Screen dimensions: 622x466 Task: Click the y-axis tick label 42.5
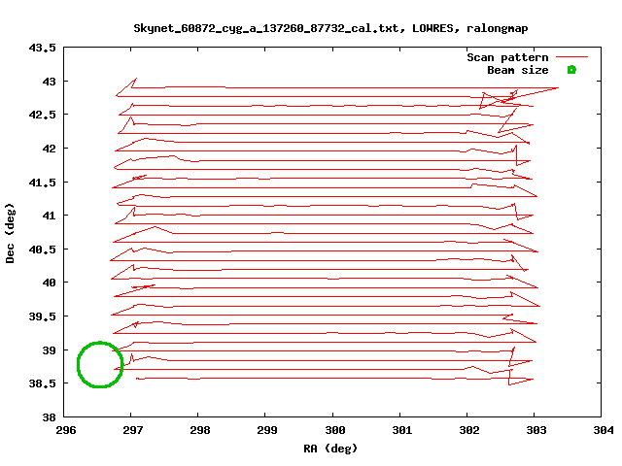pos(42,115)
